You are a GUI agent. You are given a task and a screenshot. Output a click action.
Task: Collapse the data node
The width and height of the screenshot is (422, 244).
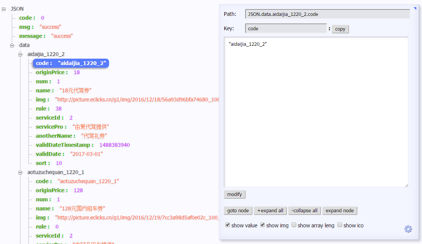(13, 45)
